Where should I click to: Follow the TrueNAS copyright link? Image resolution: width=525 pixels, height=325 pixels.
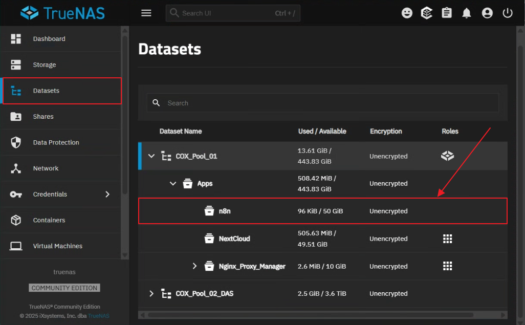(x=98, y=316)
